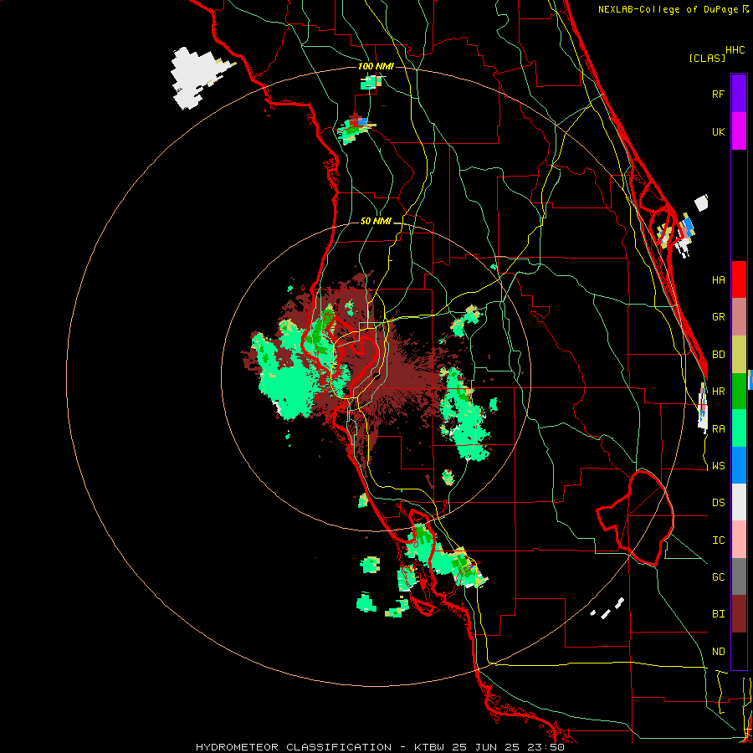Click the 'GC' legend label
The image size is (753, 753).
(x=718, y=577)
